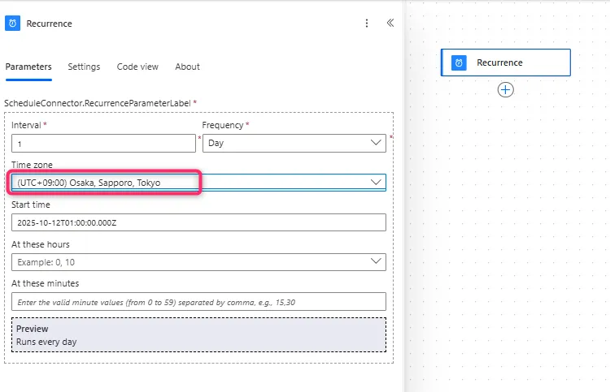This screenshot has height=392, width=610.
Task: Click the clock icon on the canvas node
Action: [459, 62]
